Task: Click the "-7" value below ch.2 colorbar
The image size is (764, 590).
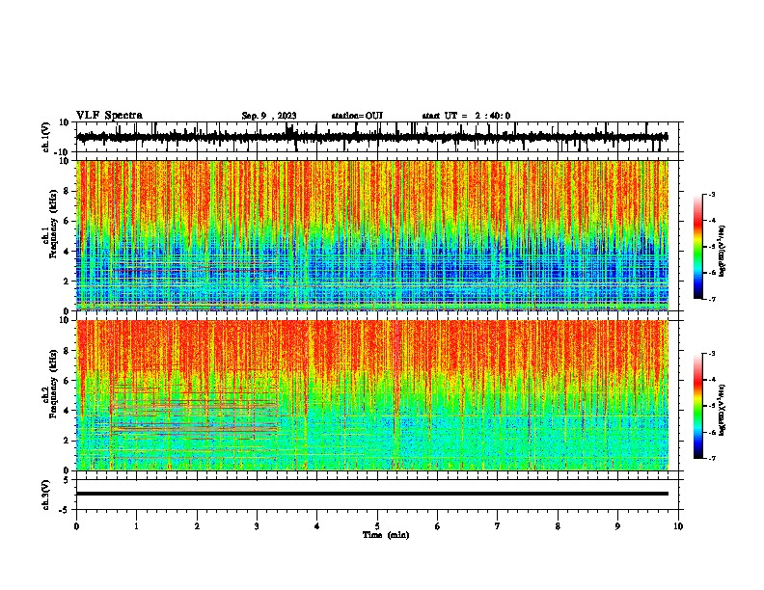Action: pyautogui.click(x=712, y=458)
